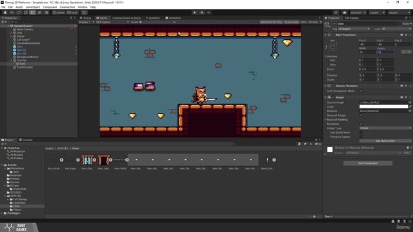
Task: Lock the Inspector panel
Action: (406, 18)
